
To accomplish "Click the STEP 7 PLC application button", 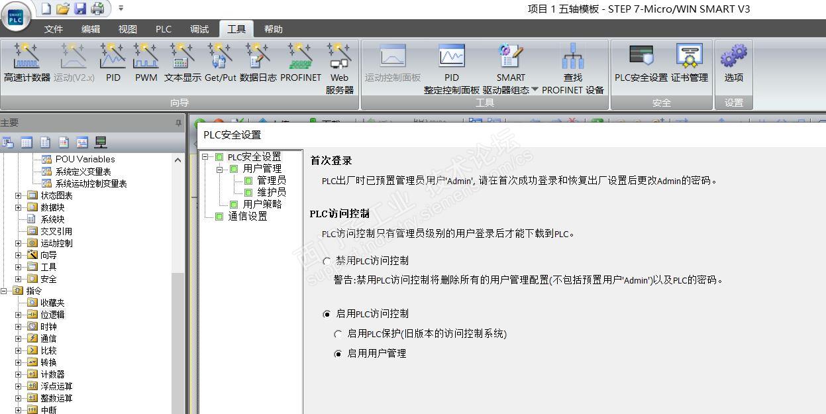I will 15,16.
